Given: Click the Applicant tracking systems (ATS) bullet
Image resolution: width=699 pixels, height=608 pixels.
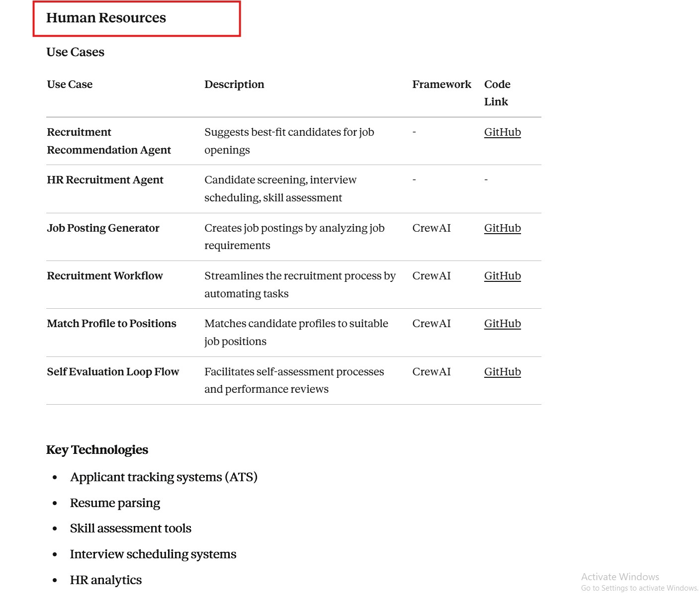Looking at the screenshot, I should pos(164,477).
